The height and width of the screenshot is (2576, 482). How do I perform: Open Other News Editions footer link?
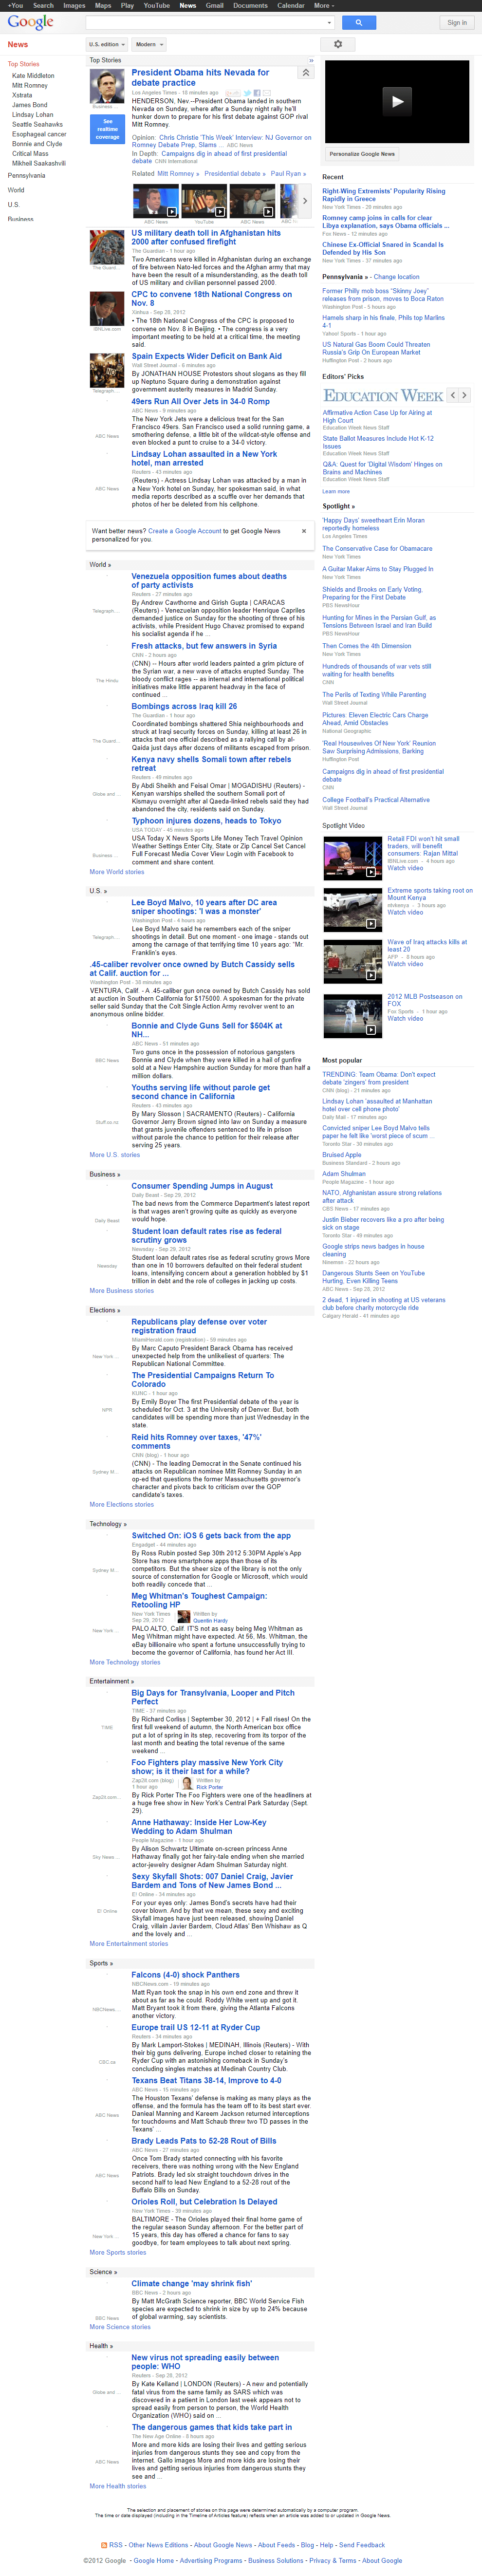coord(159,2545)
